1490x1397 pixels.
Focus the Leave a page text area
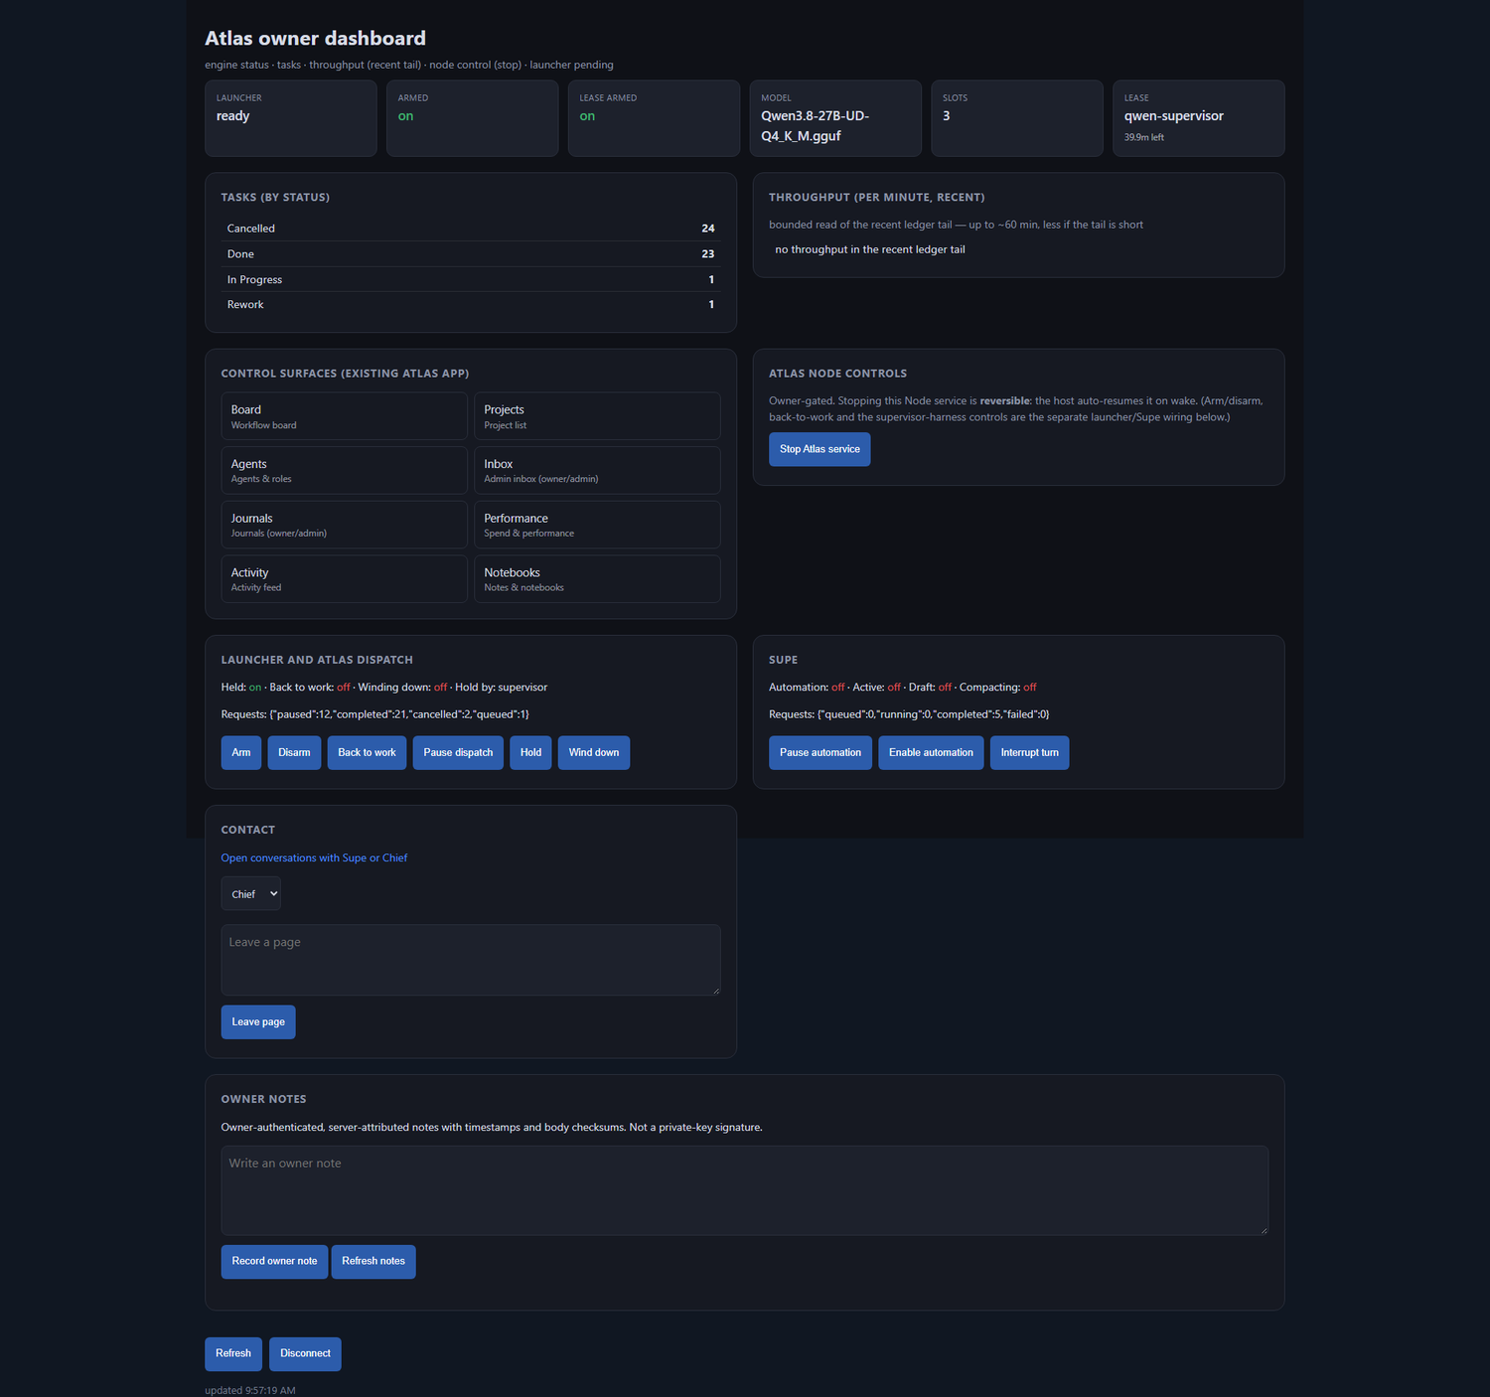pyautogui.click(x=471, y=960)
